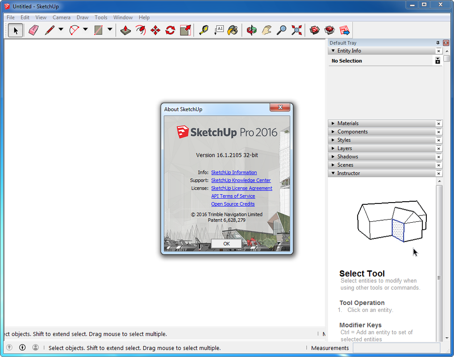Open SketchUp Information link
Image resolution: width=454 pixels, height=357 pixels.
pyautogui.click(x=234, y=172)
